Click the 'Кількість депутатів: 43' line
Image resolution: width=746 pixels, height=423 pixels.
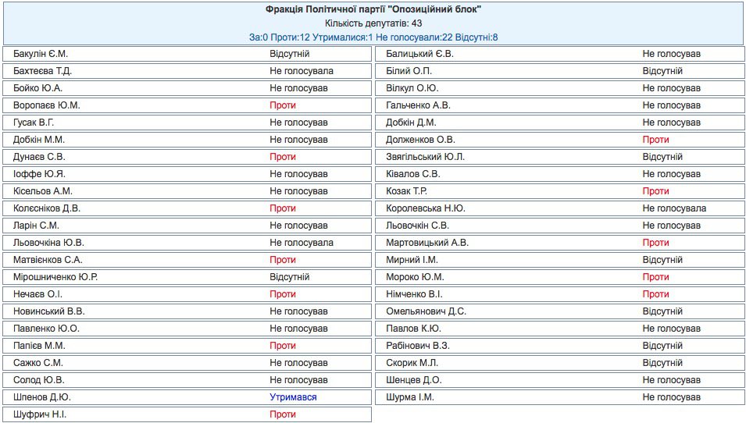tap(373, 23)
